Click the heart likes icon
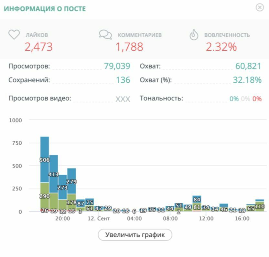 pos(14,35)
